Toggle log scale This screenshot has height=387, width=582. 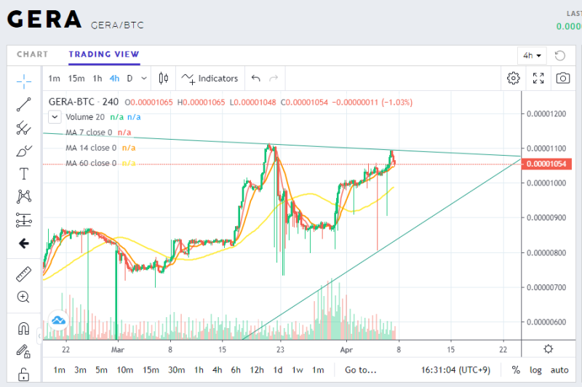pyautogui.click(x=535, y=370)
